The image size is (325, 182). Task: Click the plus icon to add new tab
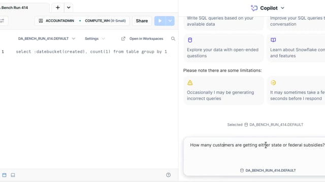pos(57,8)
